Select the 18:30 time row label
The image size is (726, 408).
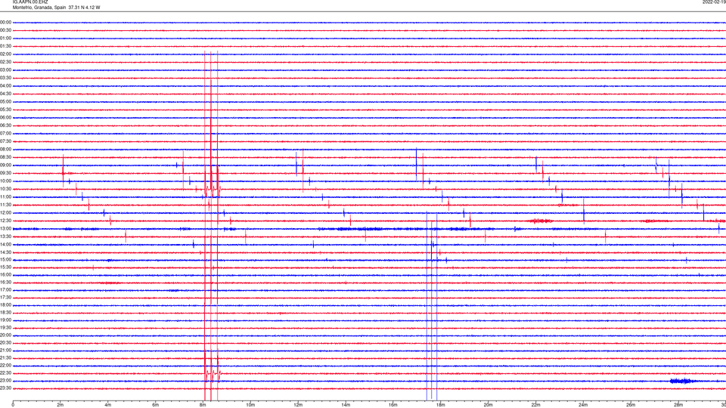coord(5,313)
